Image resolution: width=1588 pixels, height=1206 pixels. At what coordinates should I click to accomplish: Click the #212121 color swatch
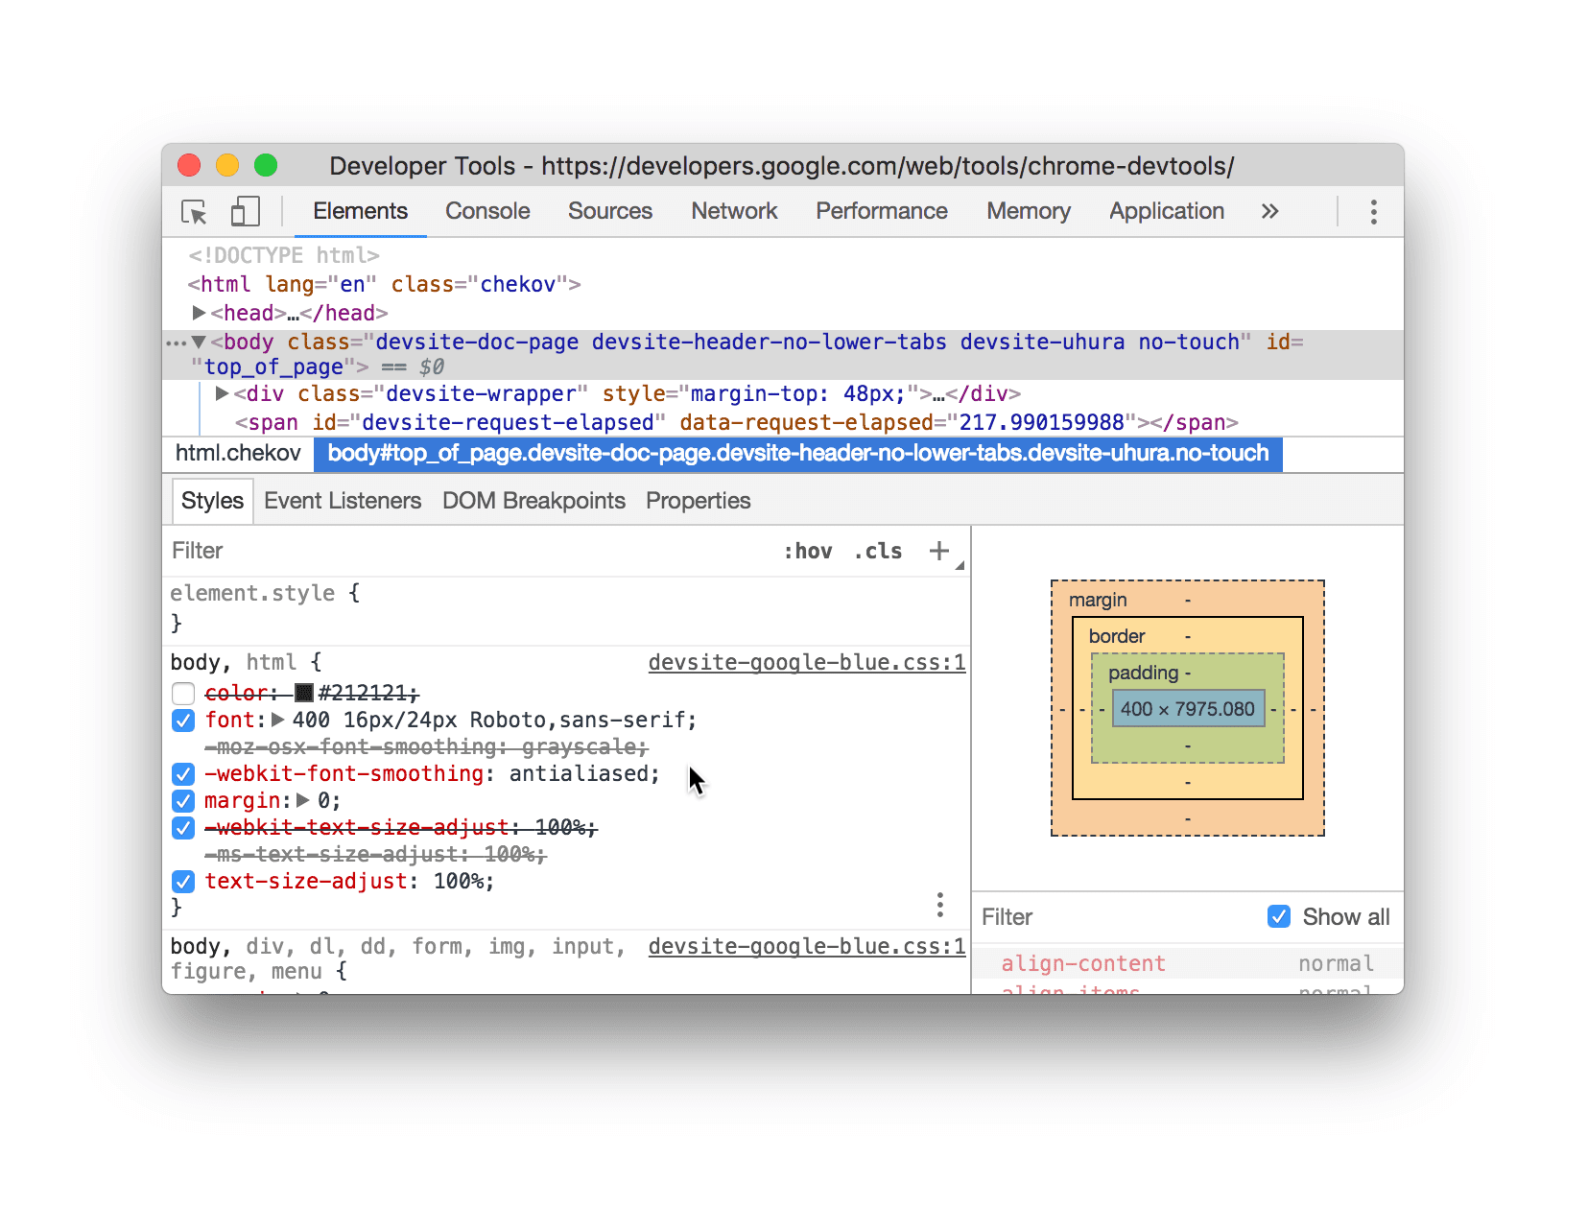304,693
